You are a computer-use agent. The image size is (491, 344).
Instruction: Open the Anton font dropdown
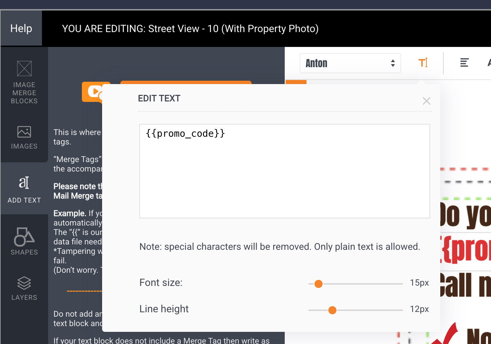(x=350, y=63)
